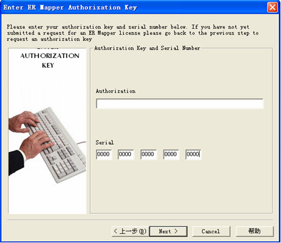The height and width of the screenshot is (243, 281).
Task: Go back with the 上一步(B) button
Action: pos(130,231)
